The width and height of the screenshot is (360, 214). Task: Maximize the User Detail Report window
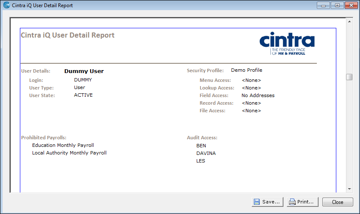pos(337,5)
